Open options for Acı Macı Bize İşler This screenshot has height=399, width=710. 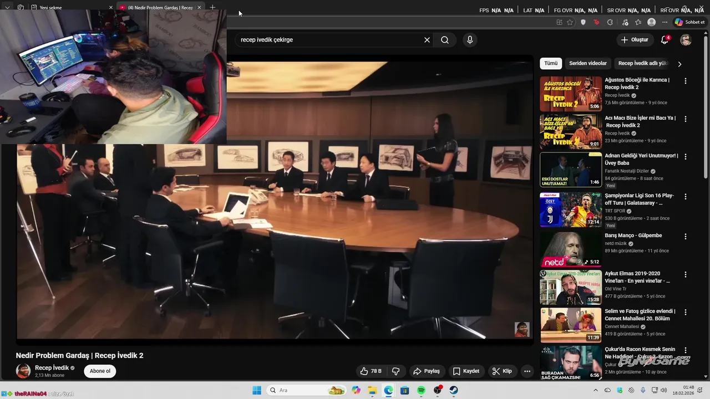tap(686, 119)
